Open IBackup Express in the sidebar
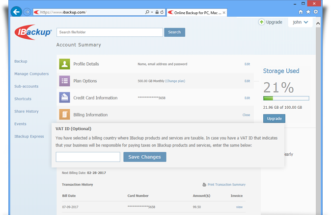331x215 pixels. [x=29, y=137]
